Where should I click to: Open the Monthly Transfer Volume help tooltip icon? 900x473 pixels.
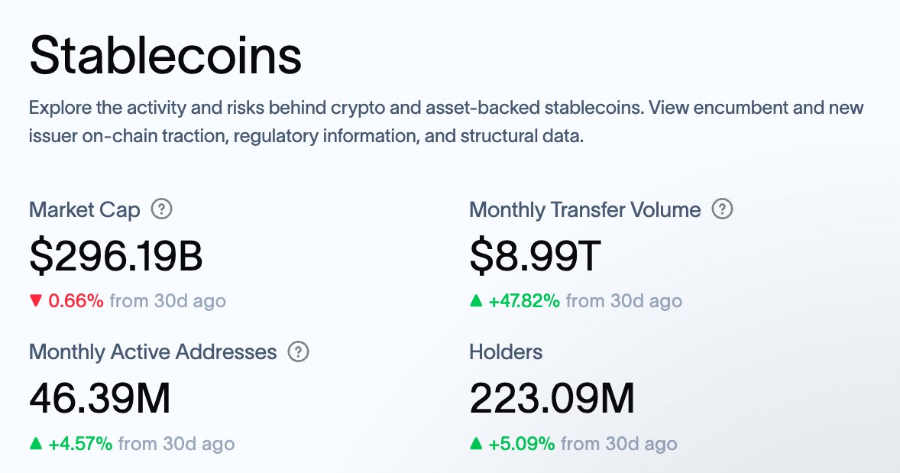[x=722, y=209]
